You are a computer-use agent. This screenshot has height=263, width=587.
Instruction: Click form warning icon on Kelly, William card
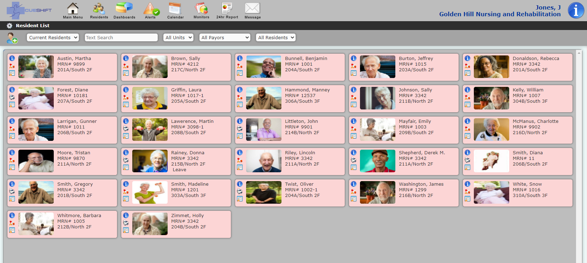(467, 104)
